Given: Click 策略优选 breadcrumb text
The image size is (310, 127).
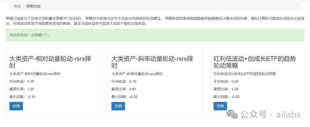Looking at the screenshot, I should click(x=33, y=6).
